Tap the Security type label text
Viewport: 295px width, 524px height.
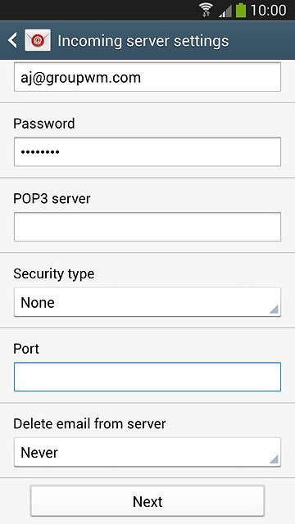point(54,274)
